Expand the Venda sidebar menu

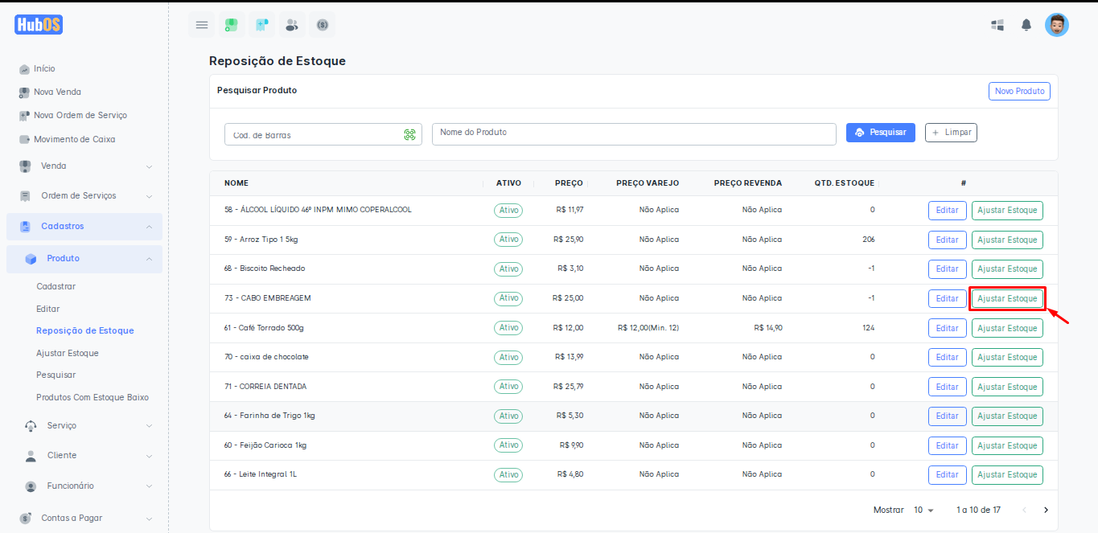pyautogui.click(x=84, y=166)
